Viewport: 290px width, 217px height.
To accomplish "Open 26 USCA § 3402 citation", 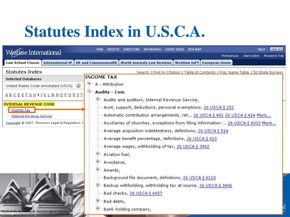I will coord(193,146).
